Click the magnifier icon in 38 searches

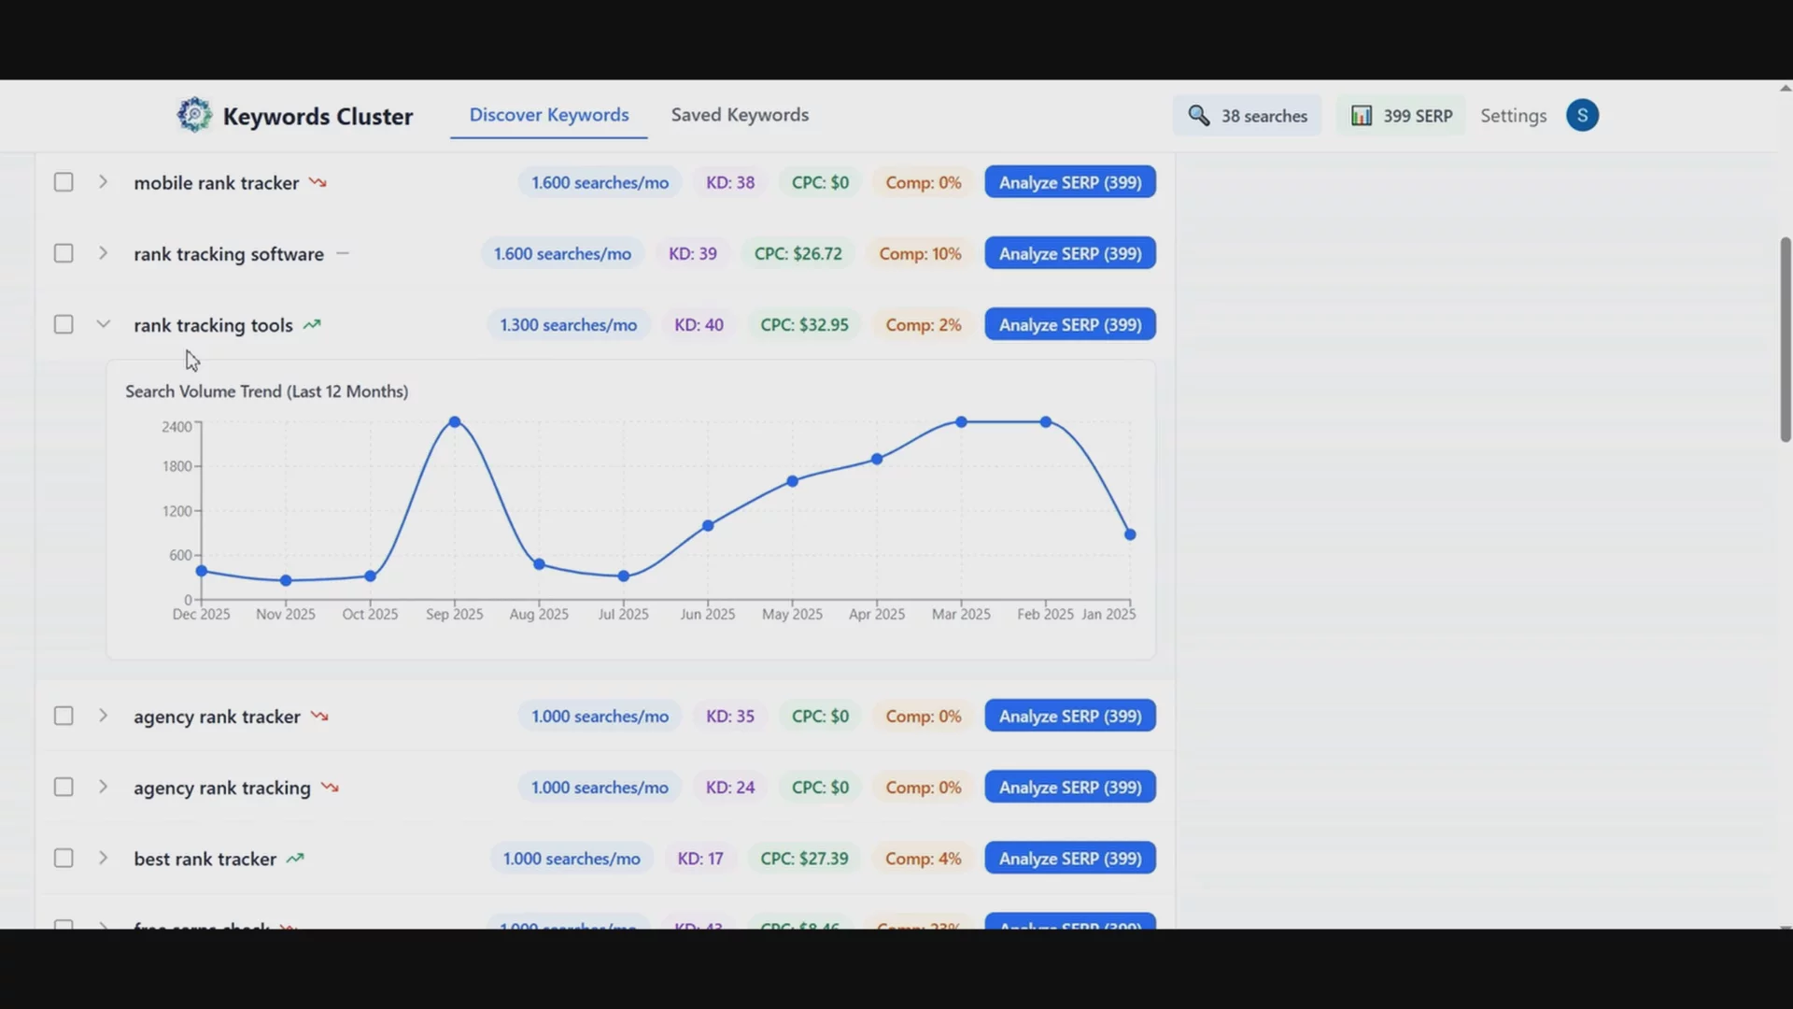[1198, 116]
